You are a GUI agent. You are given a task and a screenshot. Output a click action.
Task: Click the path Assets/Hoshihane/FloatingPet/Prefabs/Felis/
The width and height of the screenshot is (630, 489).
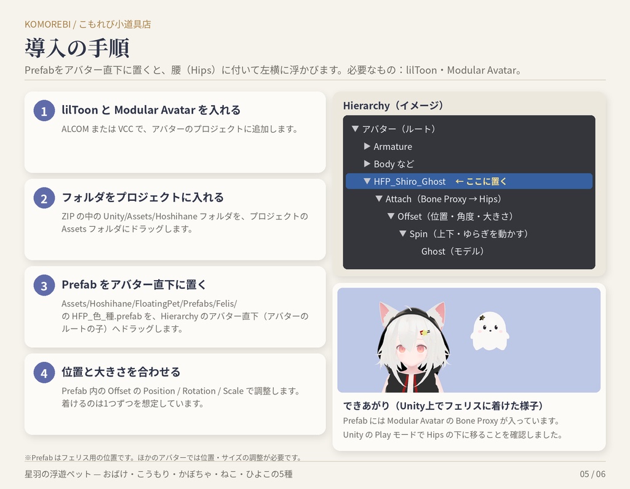pyautogui.click(x=149, y=303)
